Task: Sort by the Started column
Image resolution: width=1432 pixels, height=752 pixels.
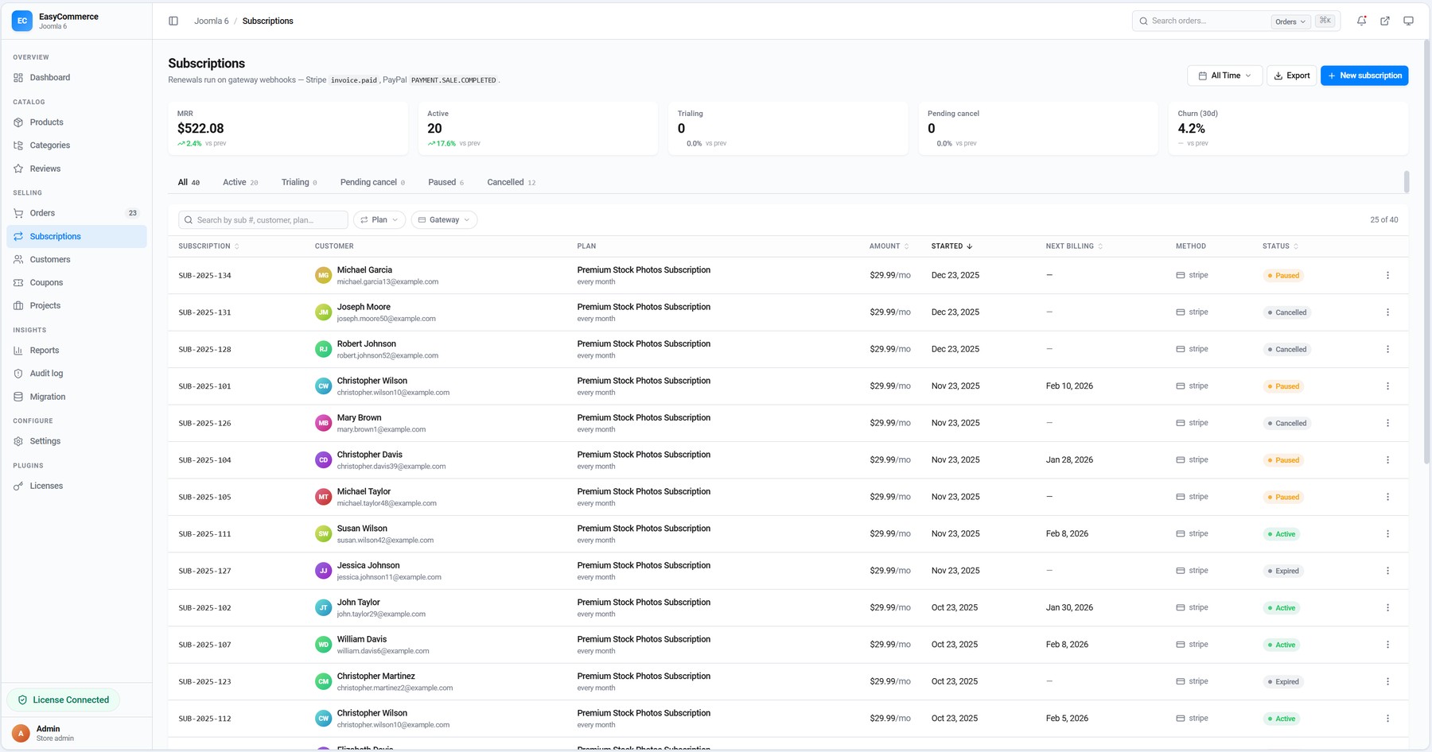Action: click(x=951, y=246)
